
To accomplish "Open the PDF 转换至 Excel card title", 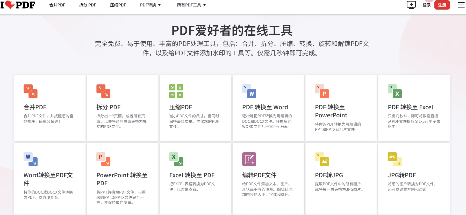I will pyautogui.click(x=410, y=107).
